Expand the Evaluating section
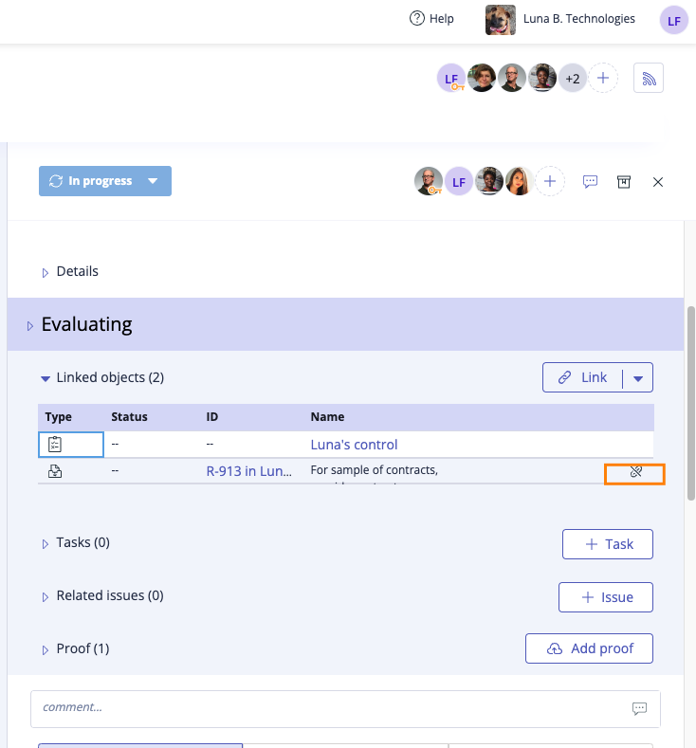Viewport: 696px width, 748px height. 27,325
